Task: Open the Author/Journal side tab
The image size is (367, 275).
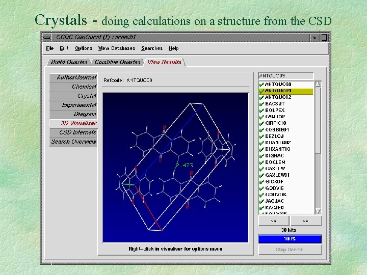Action: 73,77
